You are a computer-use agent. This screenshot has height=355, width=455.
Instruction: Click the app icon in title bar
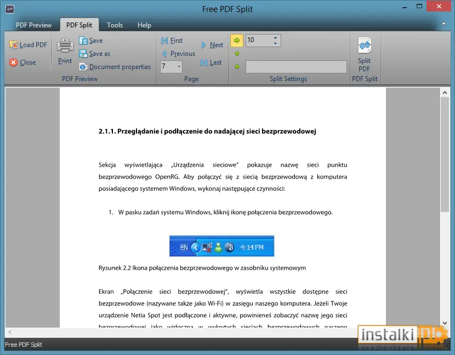coord(10,9)
